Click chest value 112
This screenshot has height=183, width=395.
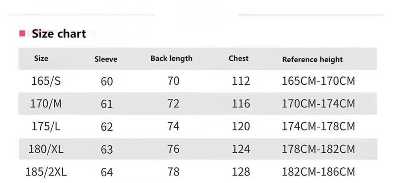click(x=241, y=81)
